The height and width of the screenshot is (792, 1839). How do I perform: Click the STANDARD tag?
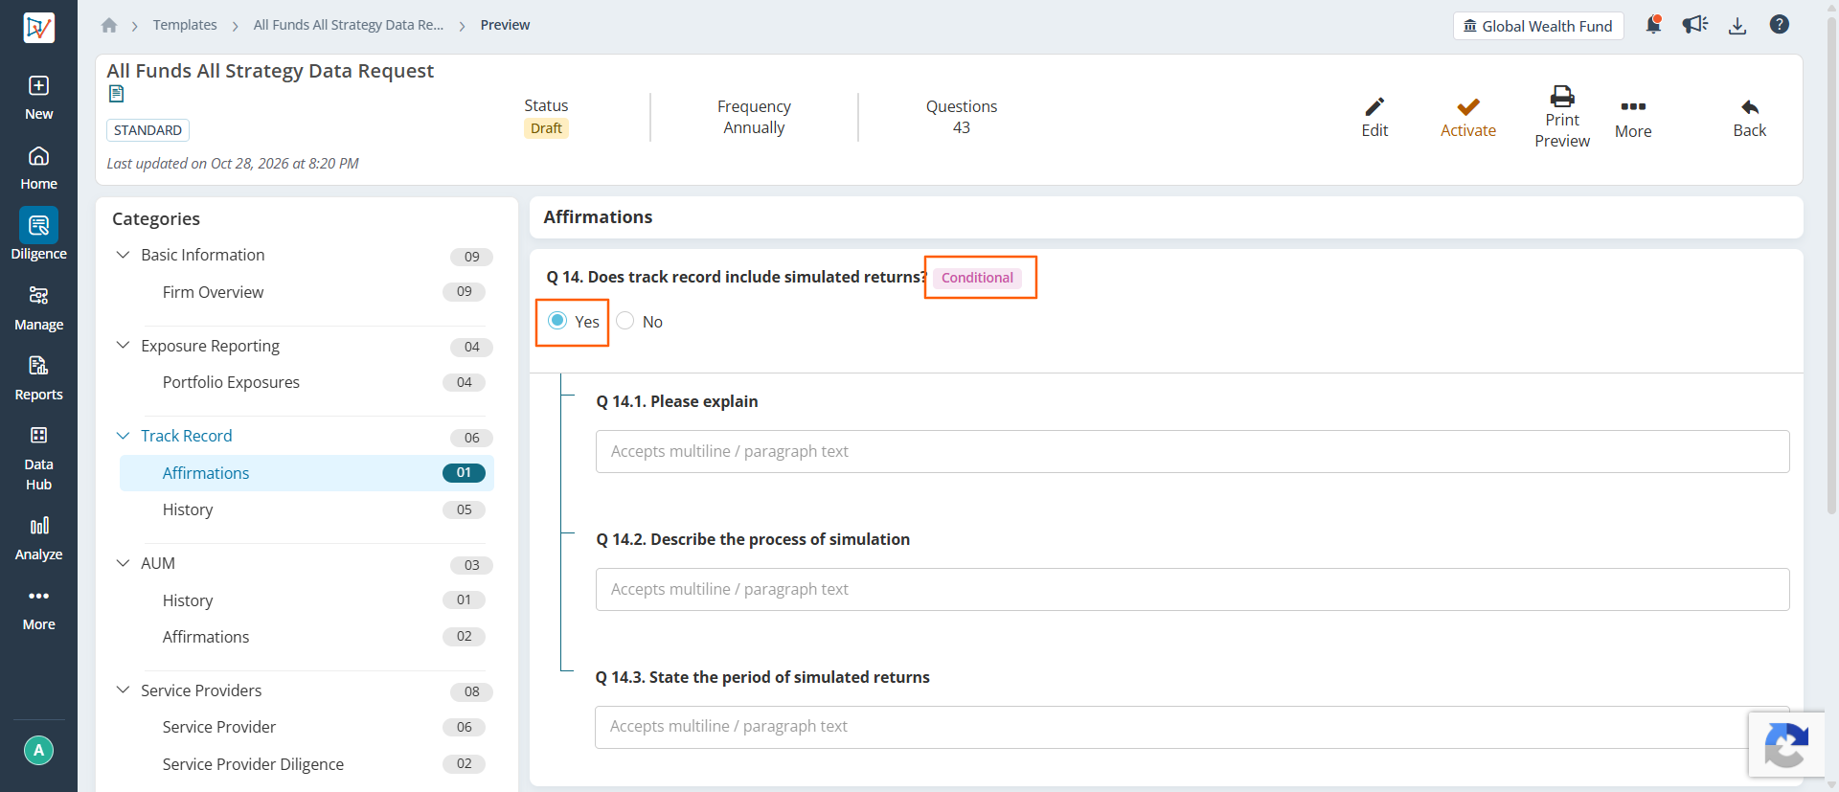pos(148,130)
